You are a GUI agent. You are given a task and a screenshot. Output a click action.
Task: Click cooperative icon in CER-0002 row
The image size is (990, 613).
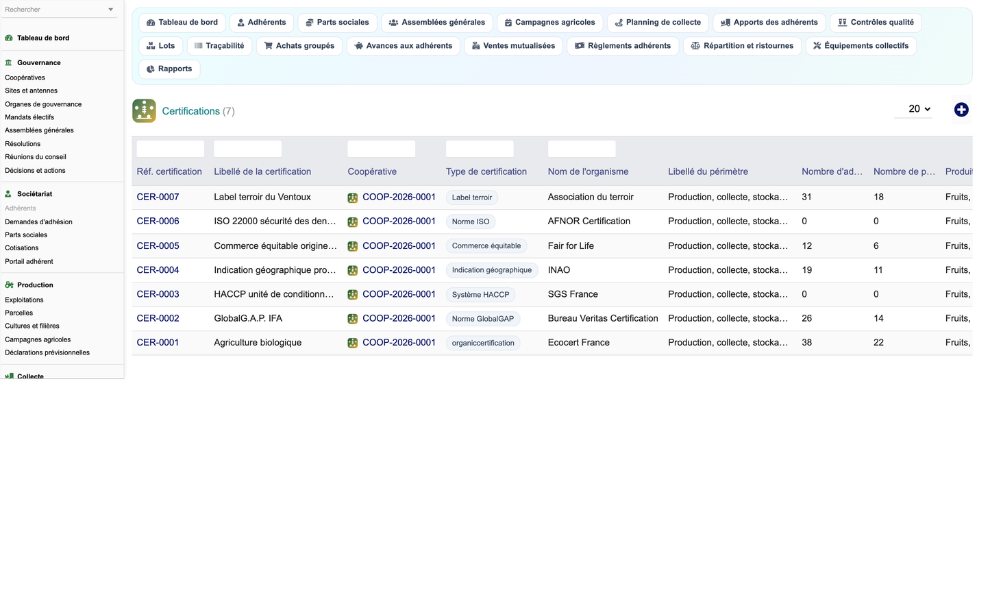[353, 319]
